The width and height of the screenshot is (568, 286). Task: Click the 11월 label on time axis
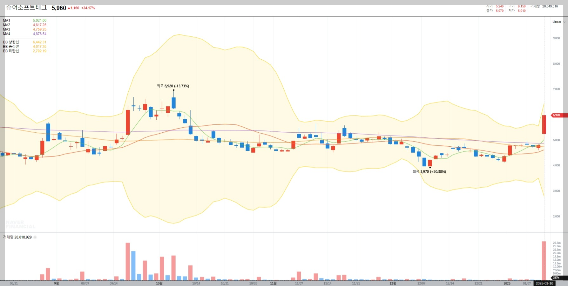point(273,283)
